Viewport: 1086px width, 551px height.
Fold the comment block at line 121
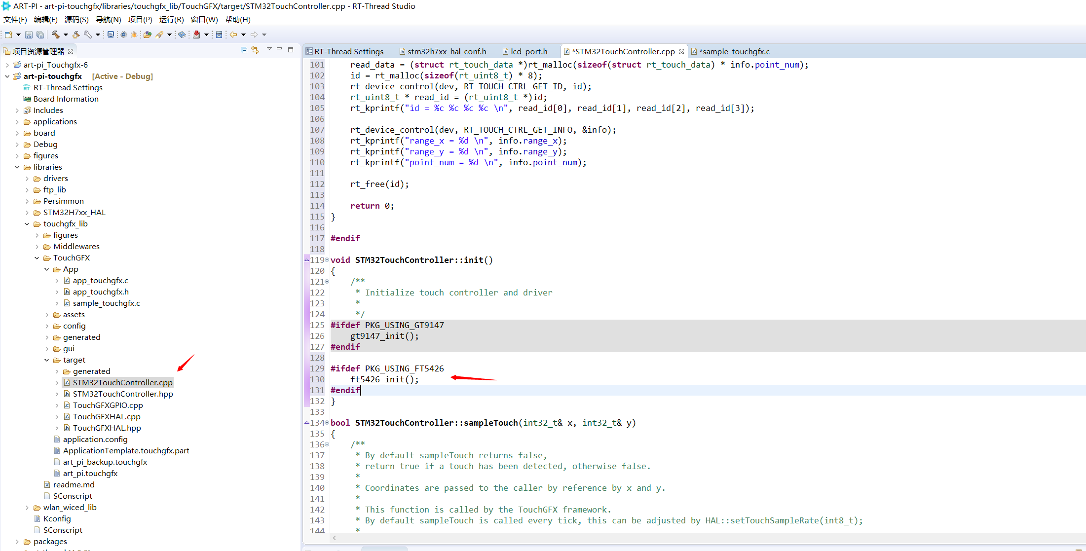[x=327, y=282]
